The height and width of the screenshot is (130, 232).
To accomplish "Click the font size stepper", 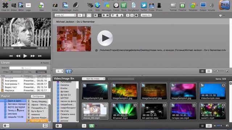I will [x=84, y=15].
